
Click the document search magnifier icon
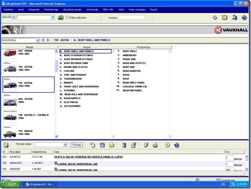click(235, 17)
